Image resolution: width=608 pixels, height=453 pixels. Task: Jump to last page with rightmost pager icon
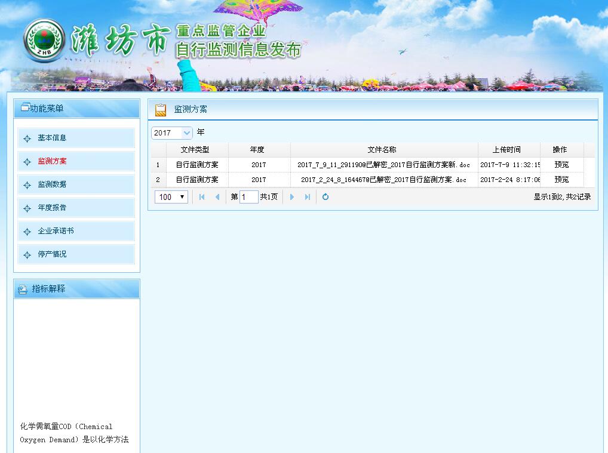pos(307,196)
